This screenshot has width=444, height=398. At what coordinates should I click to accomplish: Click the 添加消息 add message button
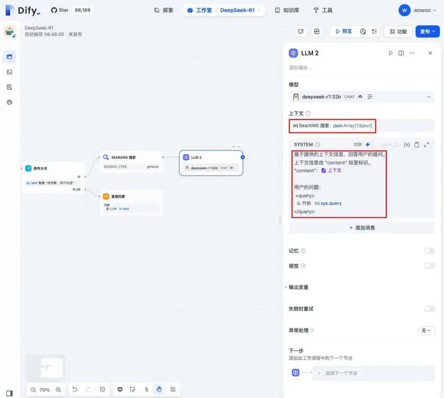click(362, 228)
